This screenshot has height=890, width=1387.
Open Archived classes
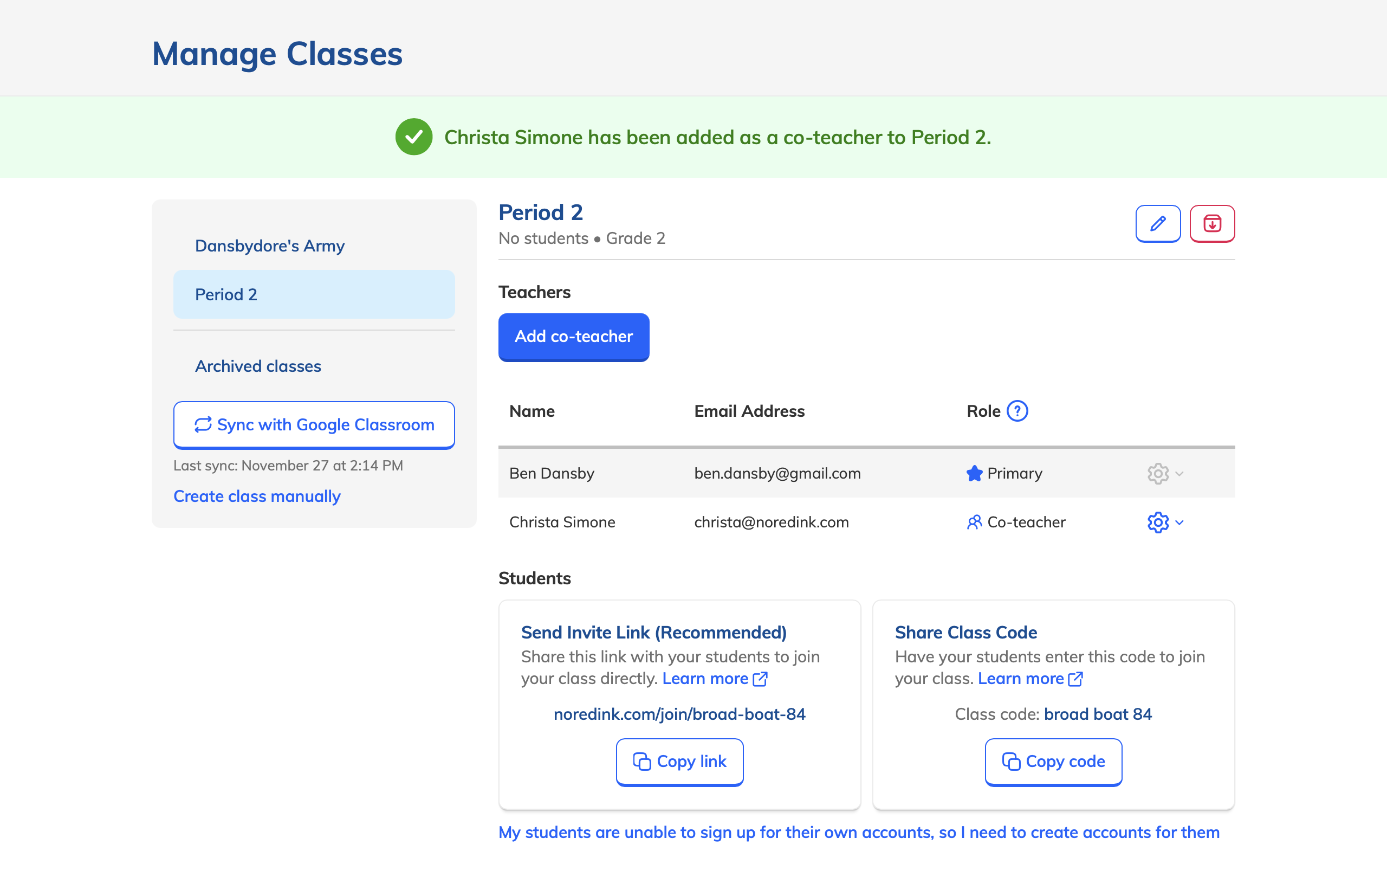coord(258,366)
